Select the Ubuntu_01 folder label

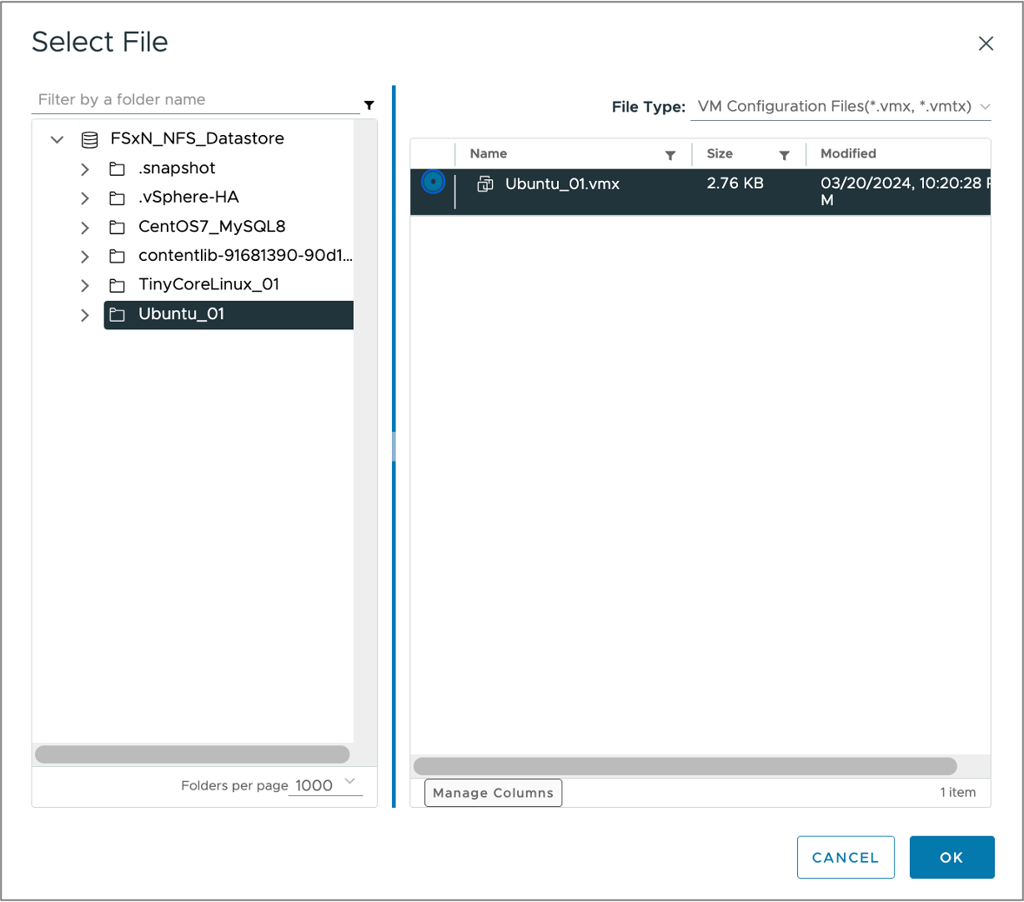pyautogui.click(x=181, y=314)
